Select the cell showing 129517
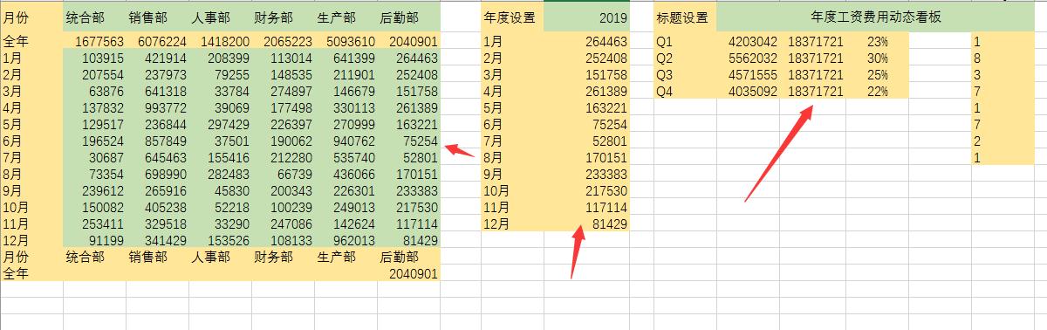 95,124
